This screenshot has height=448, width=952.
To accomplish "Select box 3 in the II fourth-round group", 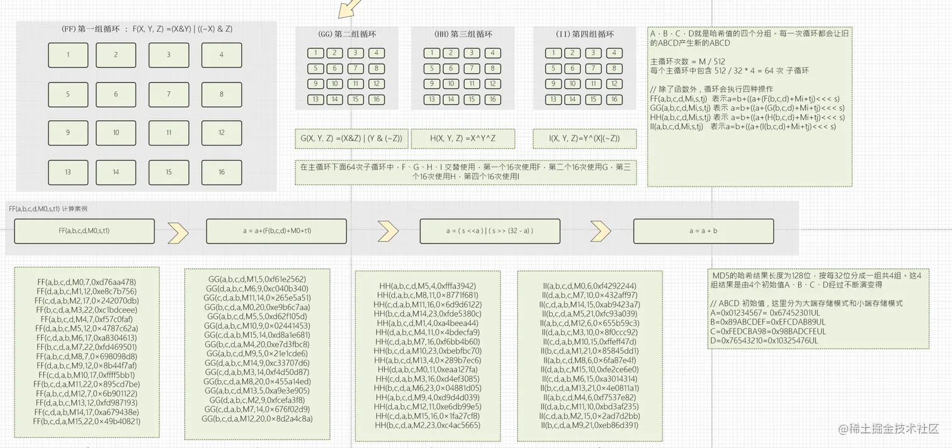I will point(594,53).
